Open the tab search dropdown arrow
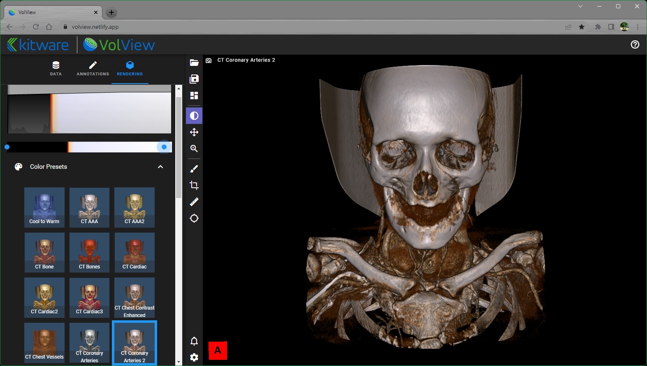The image size is (647, 366). click(x=580, y=6)
